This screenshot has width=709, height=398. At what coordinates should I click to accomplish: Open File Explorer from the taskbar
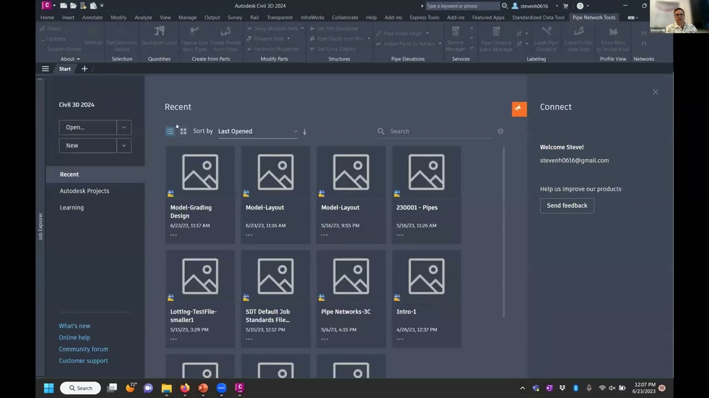pyautogui.click(x=166, y=388)
